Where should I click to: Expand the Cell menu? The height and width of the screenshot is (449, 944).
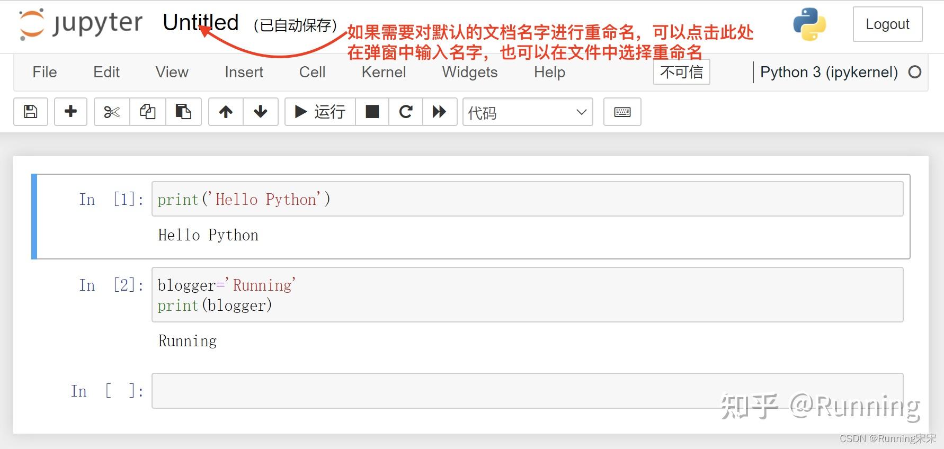coord(312,72)
